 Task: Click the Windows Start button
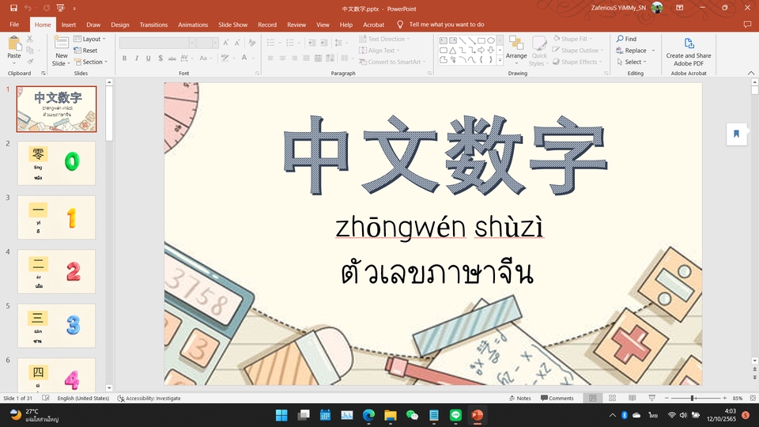[281, 415]
